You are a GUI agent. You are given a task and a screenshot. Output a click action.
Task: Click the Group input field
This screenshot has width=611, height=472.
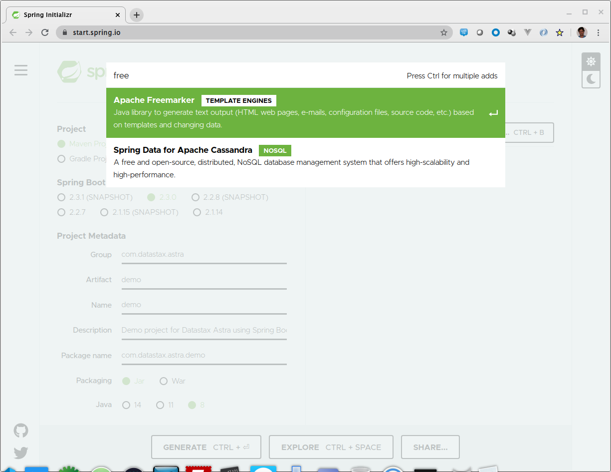204,255
